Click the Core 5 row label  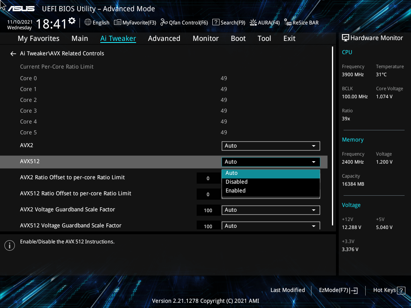[28, 132]
